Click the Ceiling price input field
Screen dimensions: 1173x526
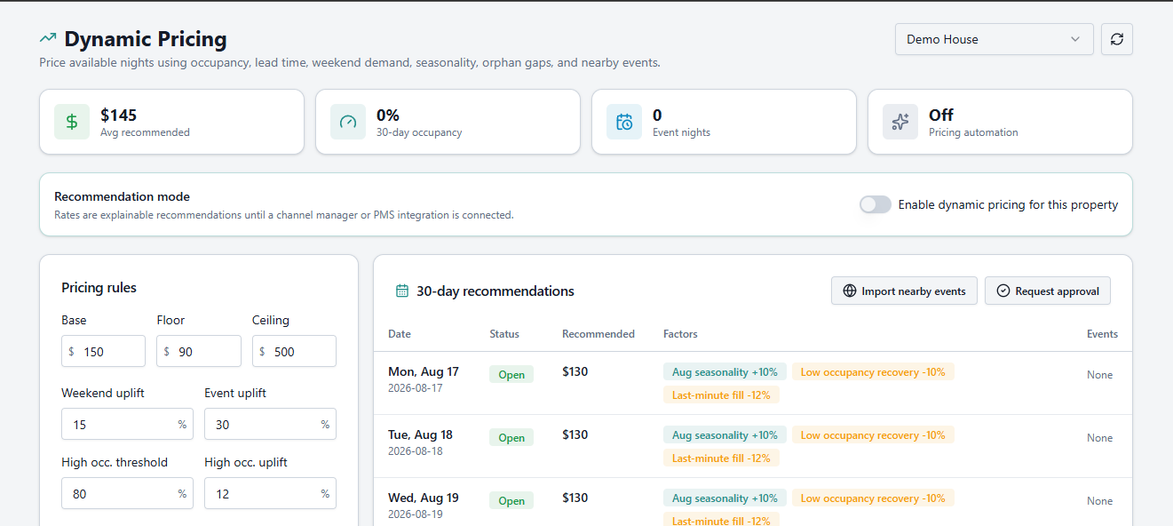coord(294,351)
